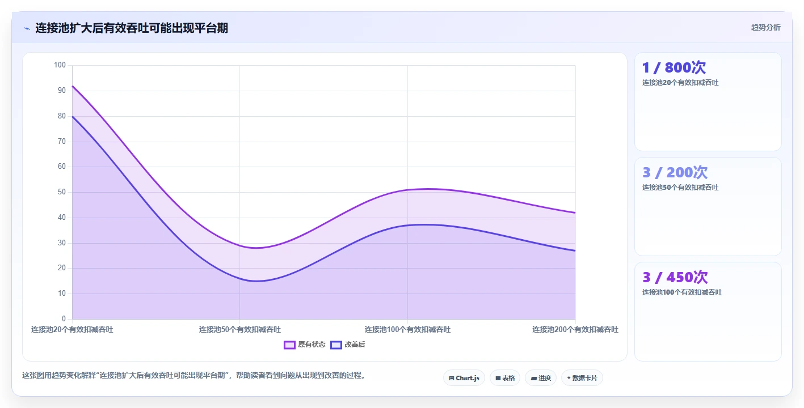Click the 趋势分析 label in the header

click(x=765, y=27)
